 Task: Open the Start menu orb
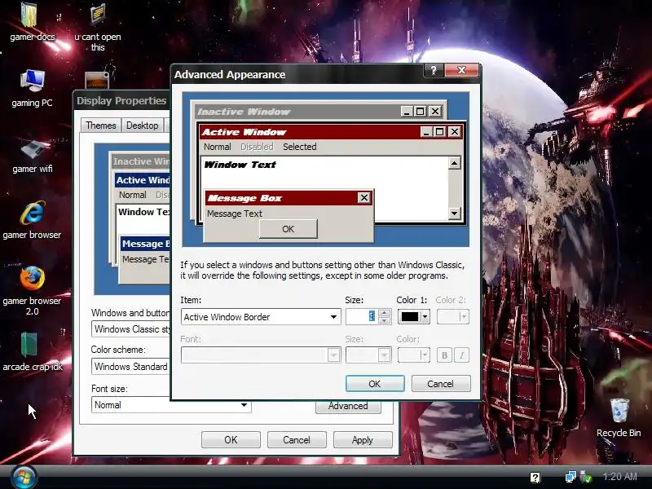24,477
